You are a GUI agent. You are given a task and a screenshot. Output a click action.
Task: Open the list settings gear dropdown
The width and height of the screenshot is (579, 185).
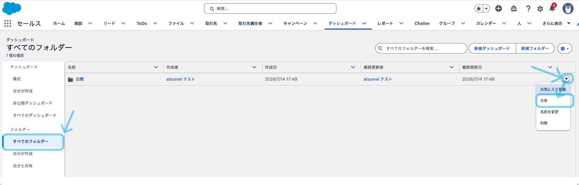click(x=565, y=48)
